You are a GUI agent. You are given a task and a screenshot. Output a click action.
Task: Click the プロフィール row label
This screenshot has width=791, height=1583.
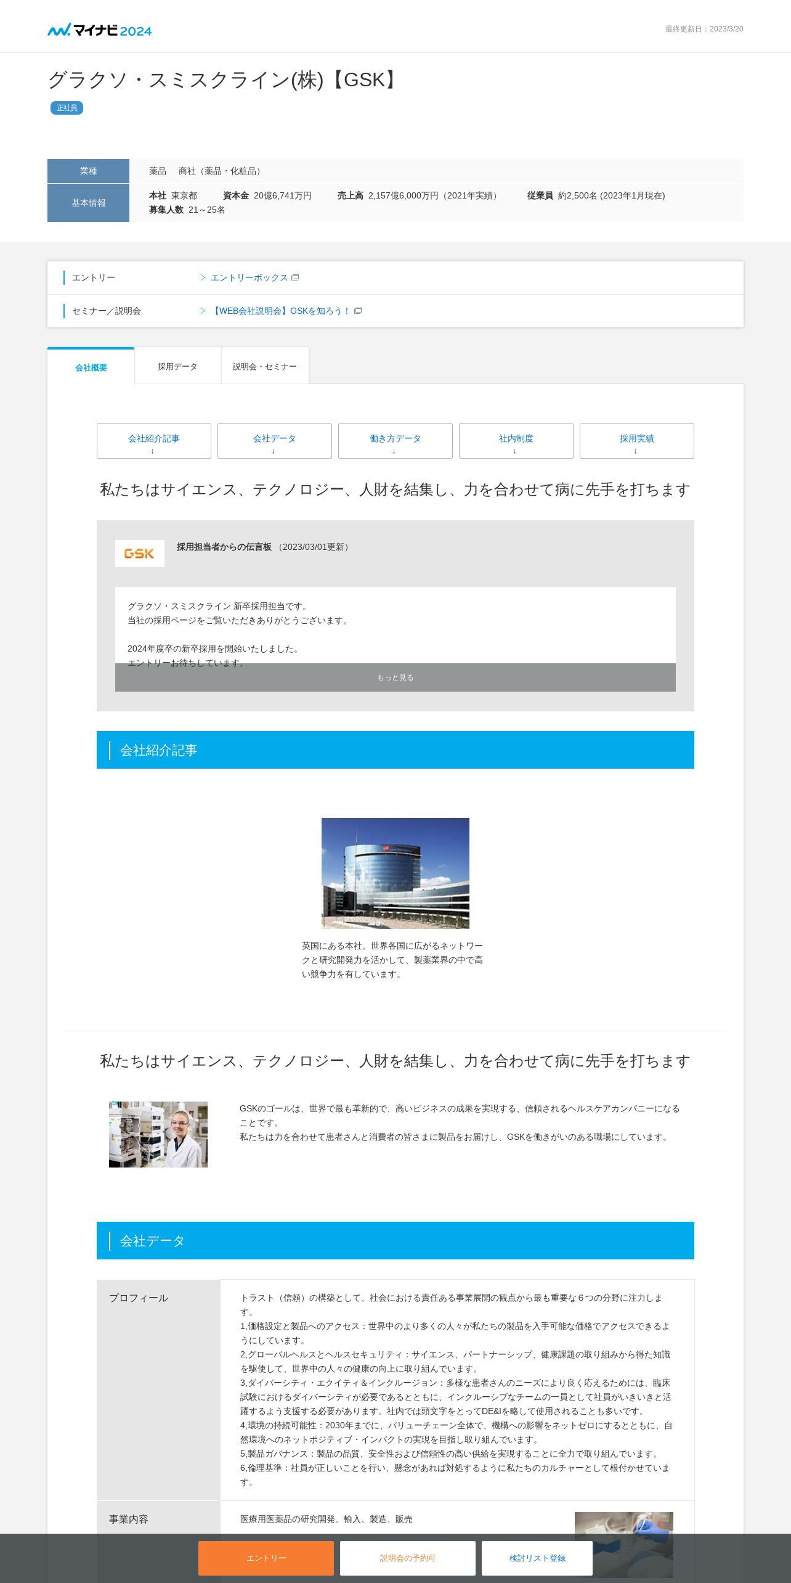139,1298
